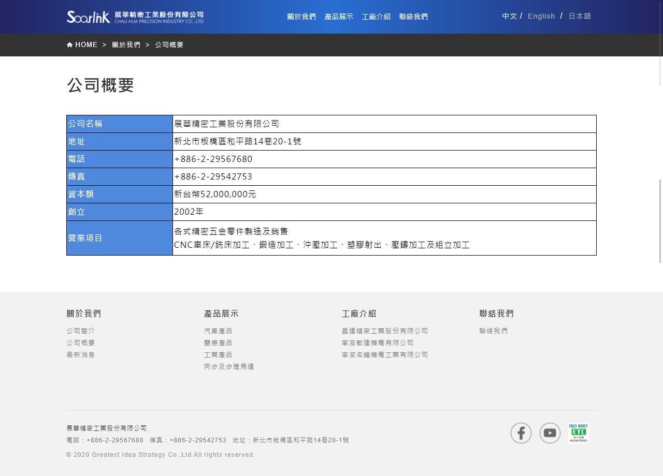This screenshot has width=663, height=476.
Task: Click the ISO 9001 ETC certification badge
Action: (x=579, y=433)
